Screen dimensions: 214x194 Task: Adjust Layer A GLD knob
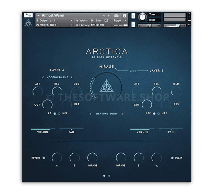76,91
